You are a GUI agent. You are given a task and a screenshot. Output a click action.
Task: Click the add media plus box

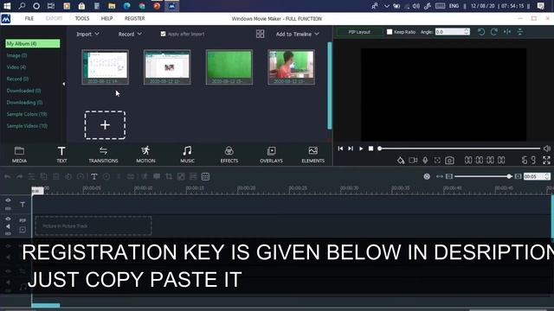pos(105,124)
